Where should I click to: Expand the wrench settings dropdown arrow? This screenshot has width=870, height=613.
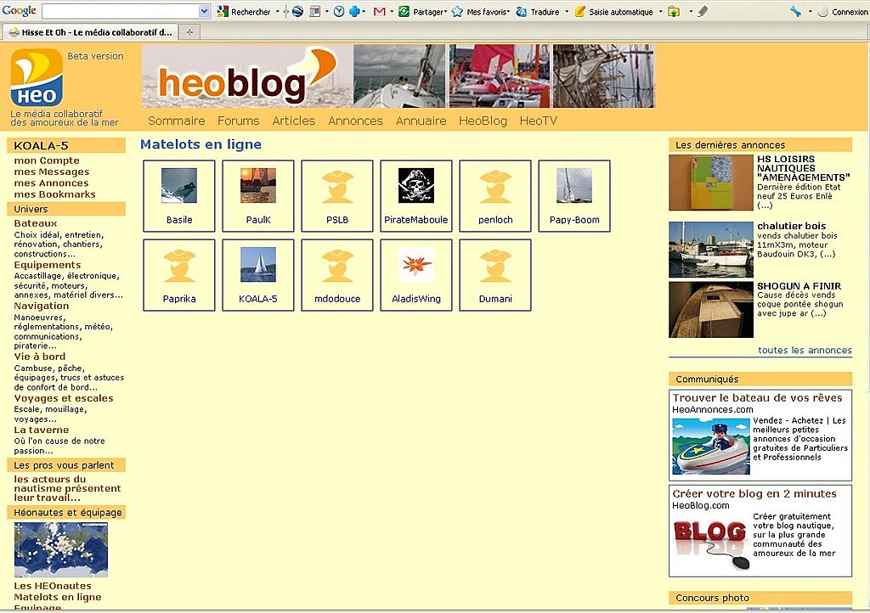click(x=810, y=12)
